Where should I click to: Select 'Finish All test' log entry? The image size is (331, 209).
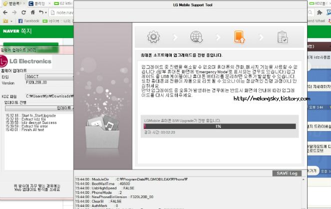point(25,130)
